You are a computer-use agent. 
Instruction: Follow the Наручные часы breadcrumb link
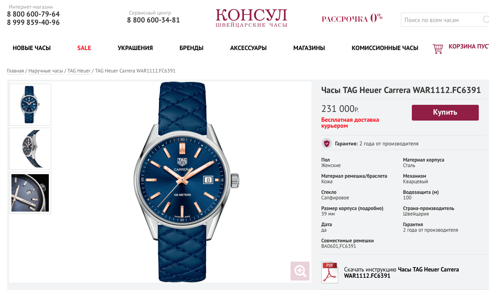(46, 71)
